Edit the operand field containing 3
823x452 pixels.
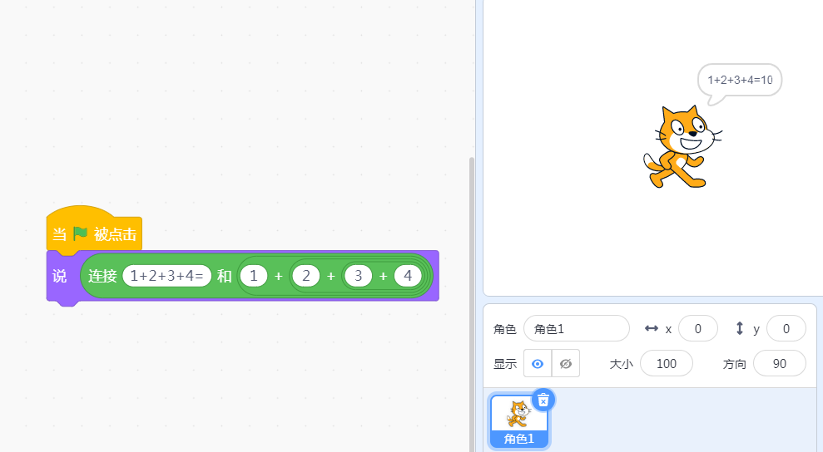pyautogui.click(x=359, y=276)
